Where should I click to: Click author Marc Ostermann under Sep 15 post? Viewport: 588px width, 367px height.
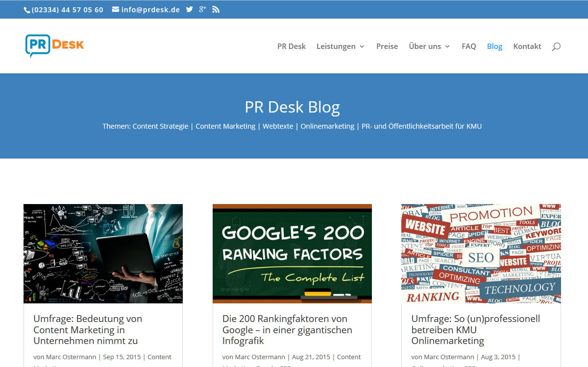[x=71, y=357]
